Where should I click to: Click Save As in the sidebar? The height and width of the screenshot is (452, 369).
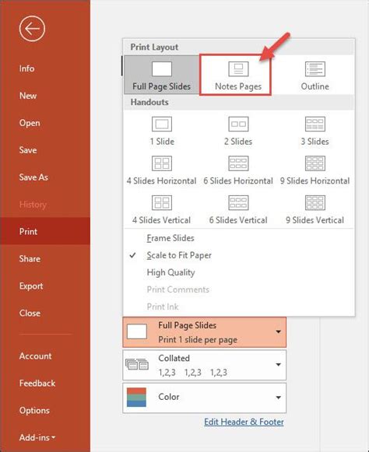pos(33,177)
